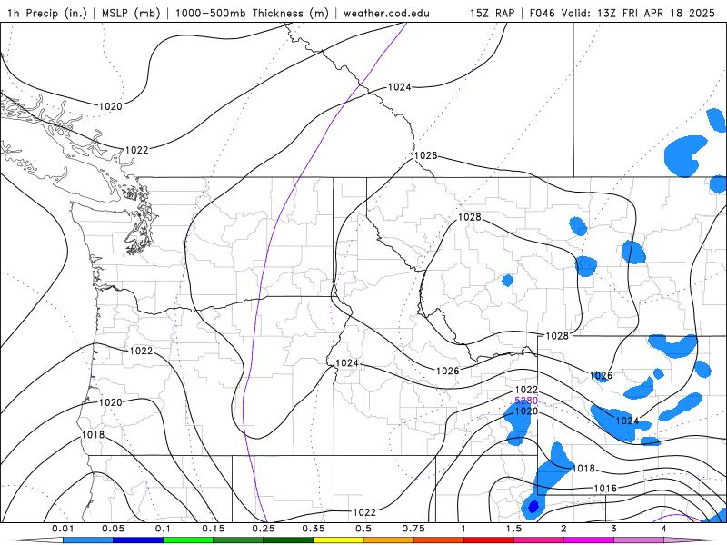Click the '1h Precip (in.)' header text

[47, 13]
